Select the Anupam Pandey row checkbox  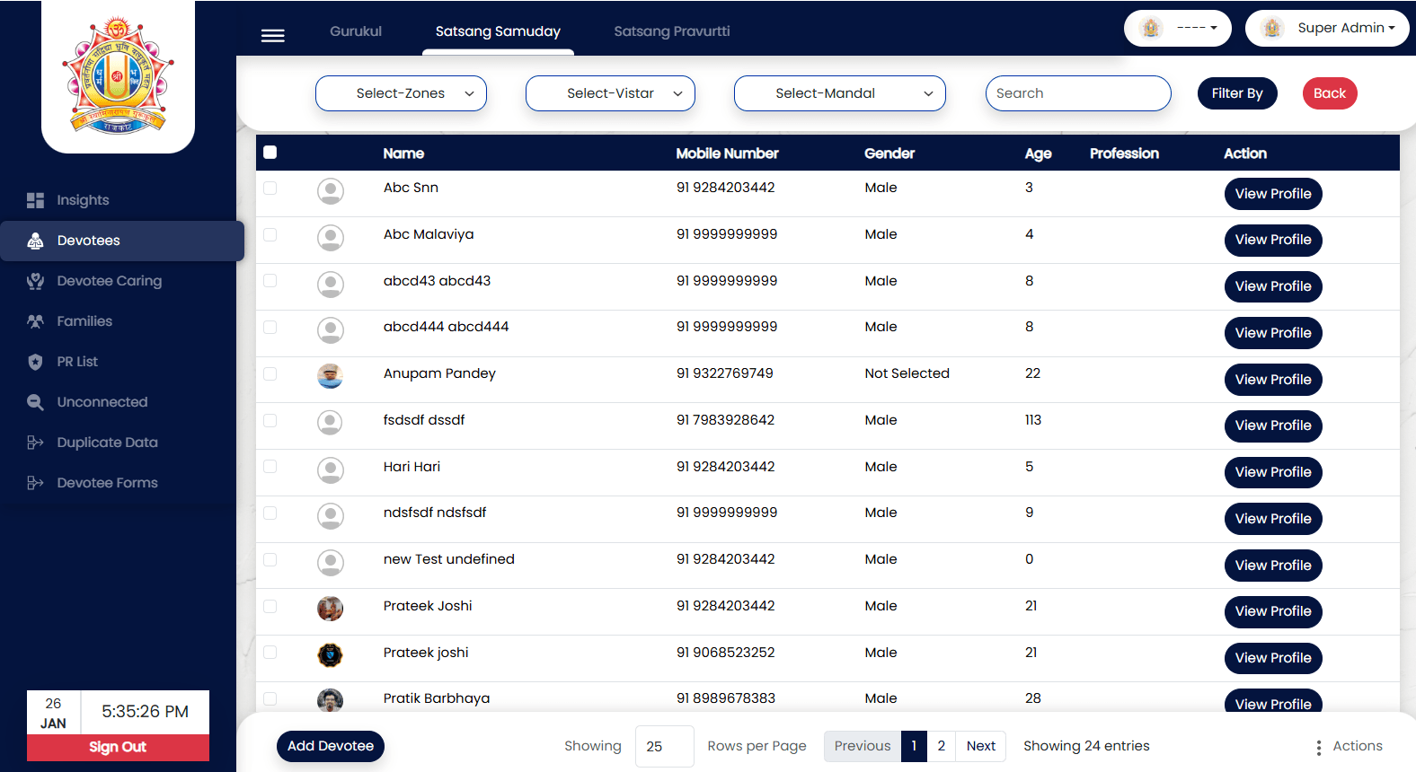(x=270, y=373)
